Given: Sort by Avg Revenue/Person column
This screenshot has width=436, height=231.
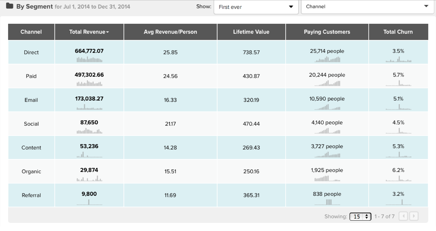Looking at the screenshot, I should (170, 32).
